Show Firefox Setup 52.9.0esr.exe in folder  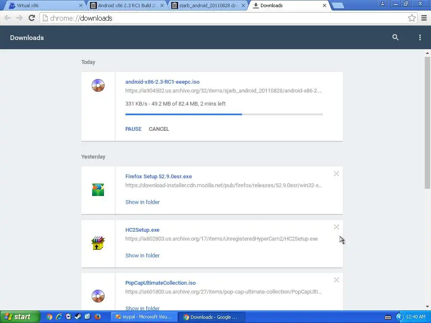[x=142, y=202]
